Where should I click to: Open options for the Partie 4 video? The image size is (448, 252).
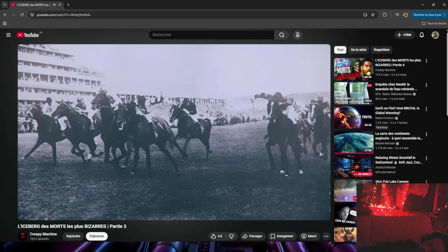(x=426, y=61)
